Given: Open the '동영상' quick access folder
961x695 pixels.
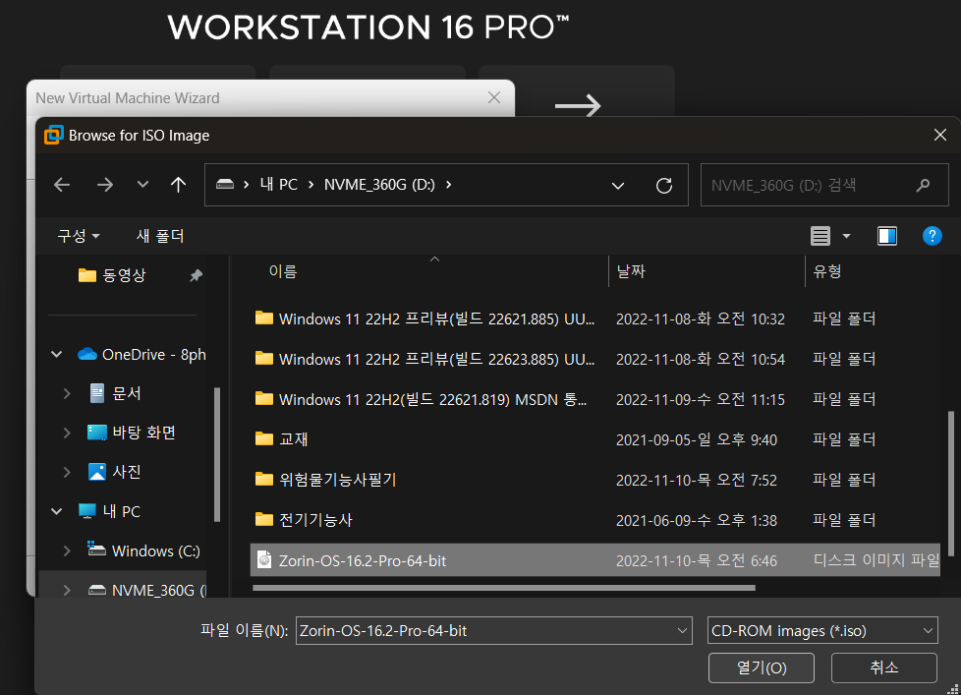Looking at the screenshot, I should click(x=112, y=275).
